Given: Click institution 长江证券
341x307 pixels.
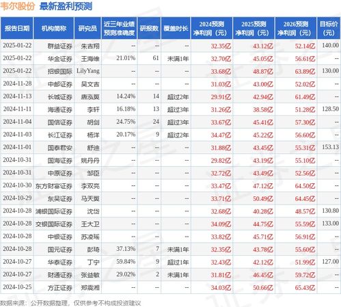Looking at the screenshot, I should (x=60, y=135).
